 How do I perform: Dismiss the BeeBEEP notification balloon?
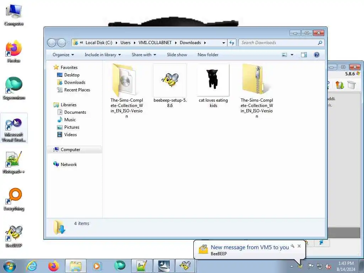click(x=299, y=246)
